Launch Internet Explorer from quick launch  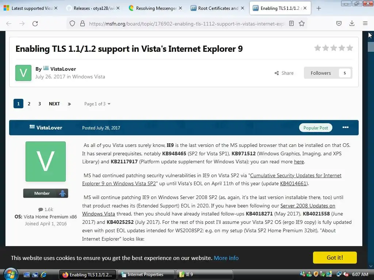point(44,275)
